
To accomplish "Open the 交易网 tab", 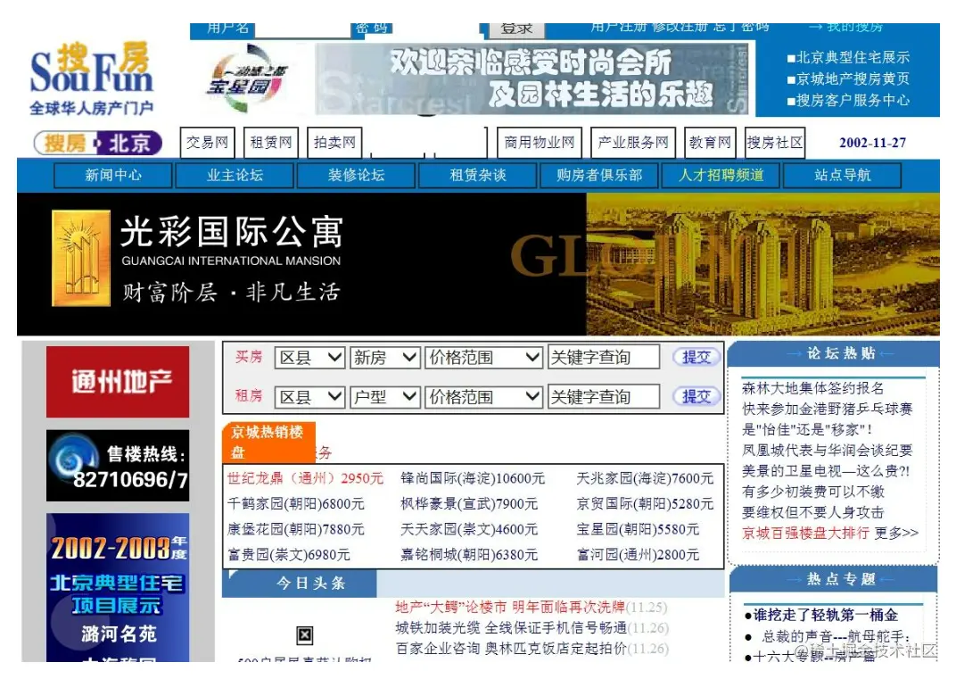I will click(x=207, y=143).
